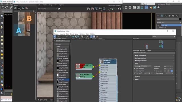Select VRayBlendMtl in the material browser list
The height and width of the screenshot is (102, 182).
click(63, 54)
